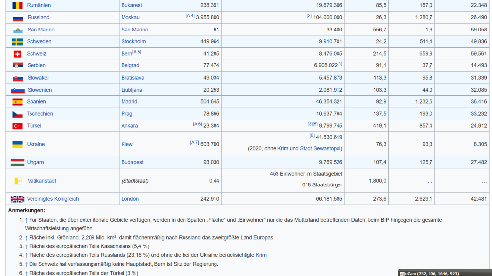Jump back via footnote 2 up arrow
Viewport: 492px width, 276px height.
[27, 237]
